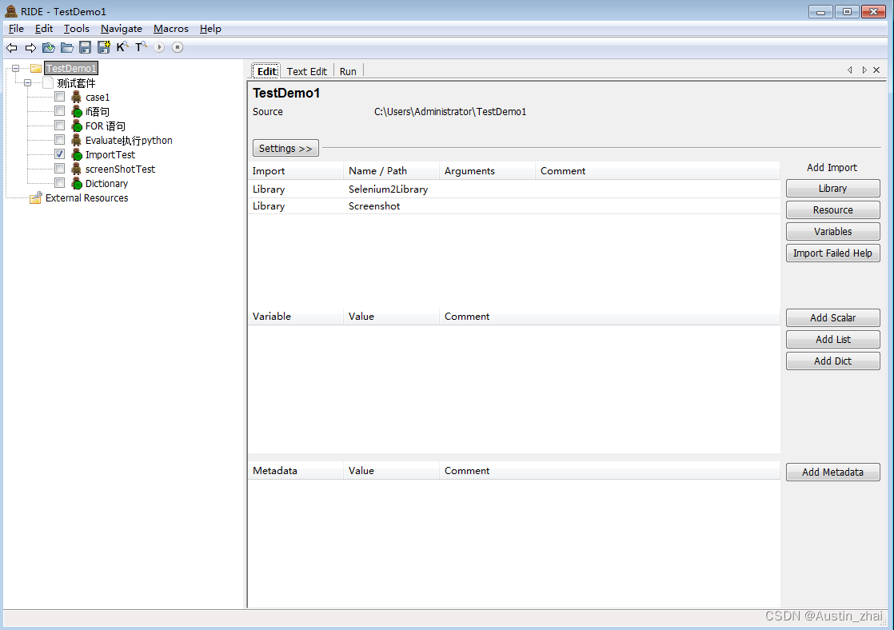The width and height of the screenshot is (894, 630).
Task: Open Search Tests with the T icon
Action: point(141,46)
